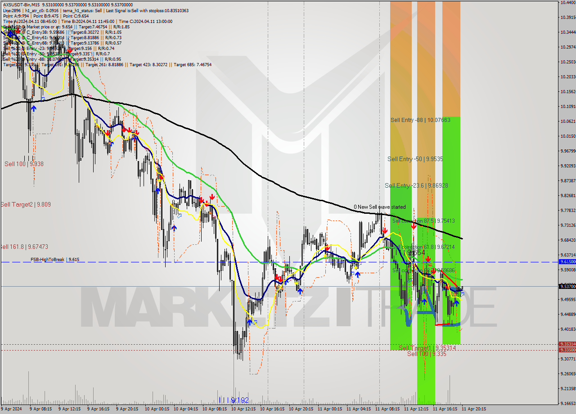This screenshot has width=576, height=414.
Task: Click the 10.4400 price axis label
Action: 568,2
